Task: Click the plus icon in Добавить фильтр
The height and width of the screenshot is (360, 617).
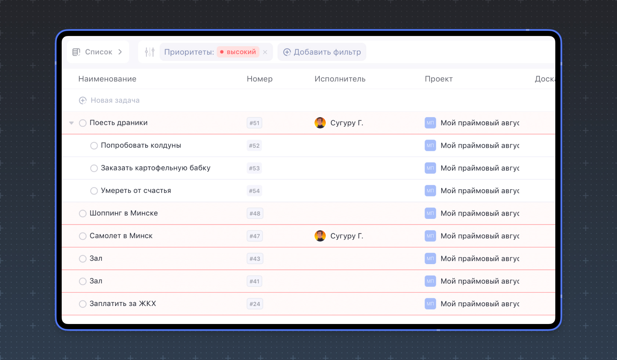Action: tap(287, 52)
